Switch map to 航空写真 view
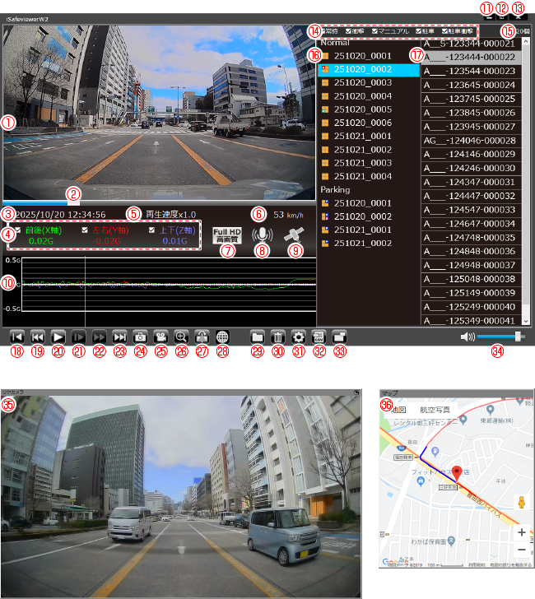This screenshot has width=535, height=599. [x=435, y=410]
